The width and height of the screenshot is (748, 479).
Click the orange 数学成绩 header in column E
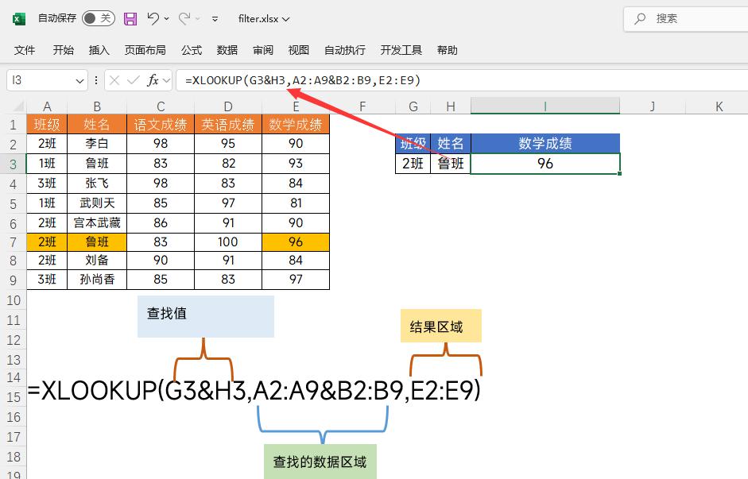[x=296, y=125]
